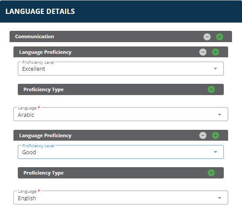Remove the second Language Proficiency entry
The height and width of the screenshot is (221, 242).
coord(203,135)
